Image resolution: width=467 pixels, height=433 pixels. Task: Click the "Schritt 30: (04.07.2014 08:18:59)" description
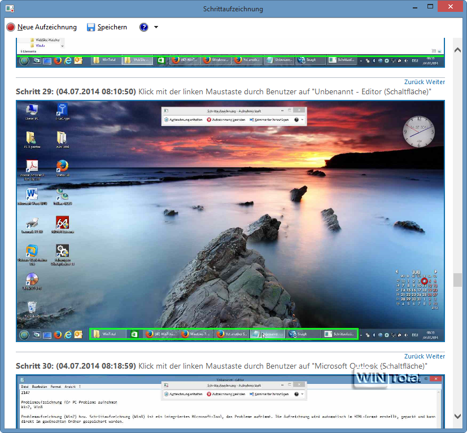coord(221,366)
